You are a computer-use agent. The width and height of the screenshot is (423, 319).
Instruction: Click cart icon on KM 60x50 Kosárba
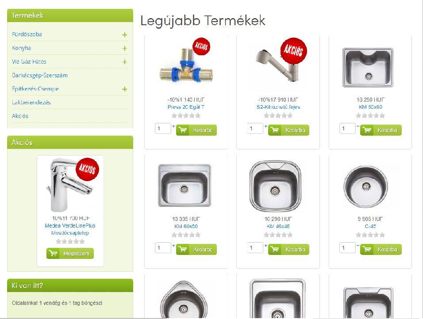coord(183,250)
